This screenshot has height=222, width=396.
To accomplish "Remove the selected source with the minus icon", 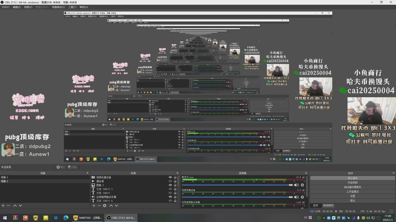I will [x=99, y=206].
